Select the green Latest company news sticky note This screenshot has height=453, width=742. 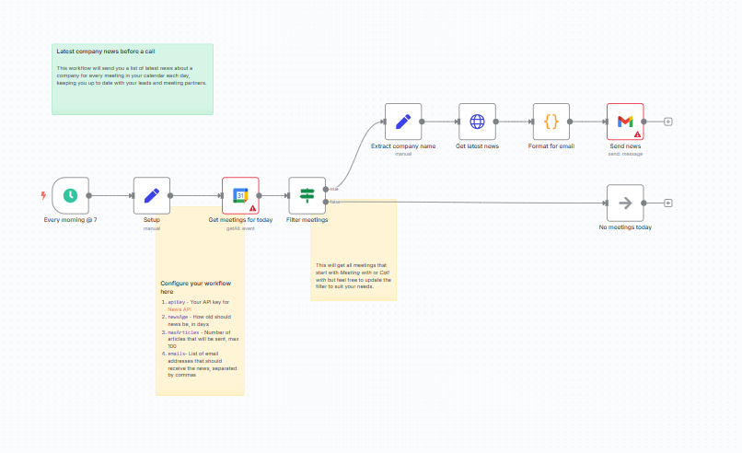(132, 92)
